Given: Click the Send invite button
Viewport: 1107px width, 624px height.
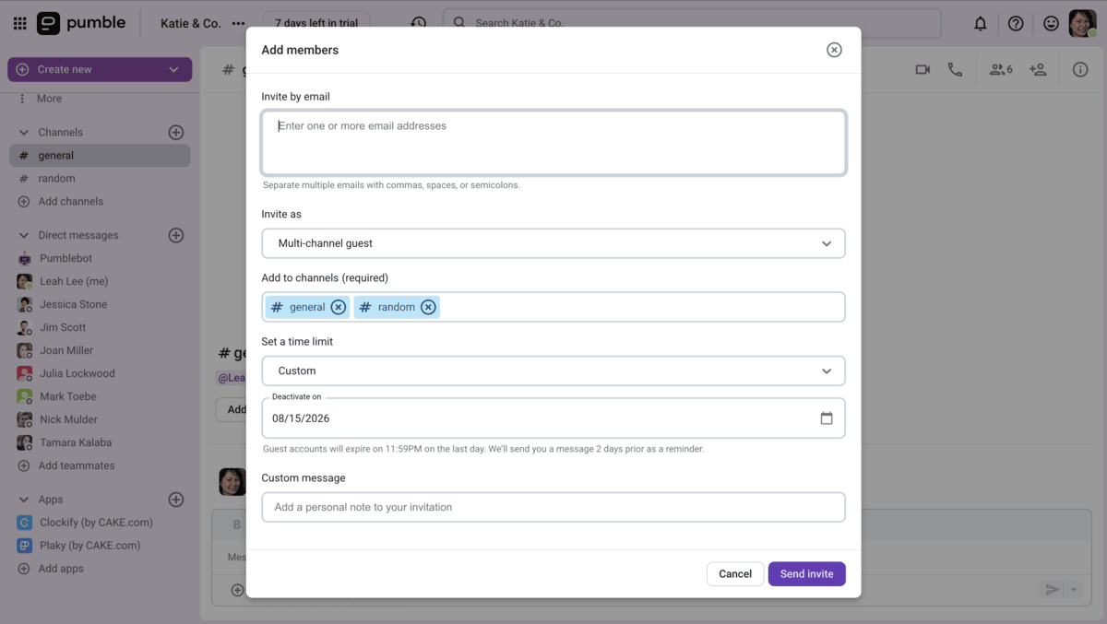Looking at the screenshot, I should coord(806,573).
